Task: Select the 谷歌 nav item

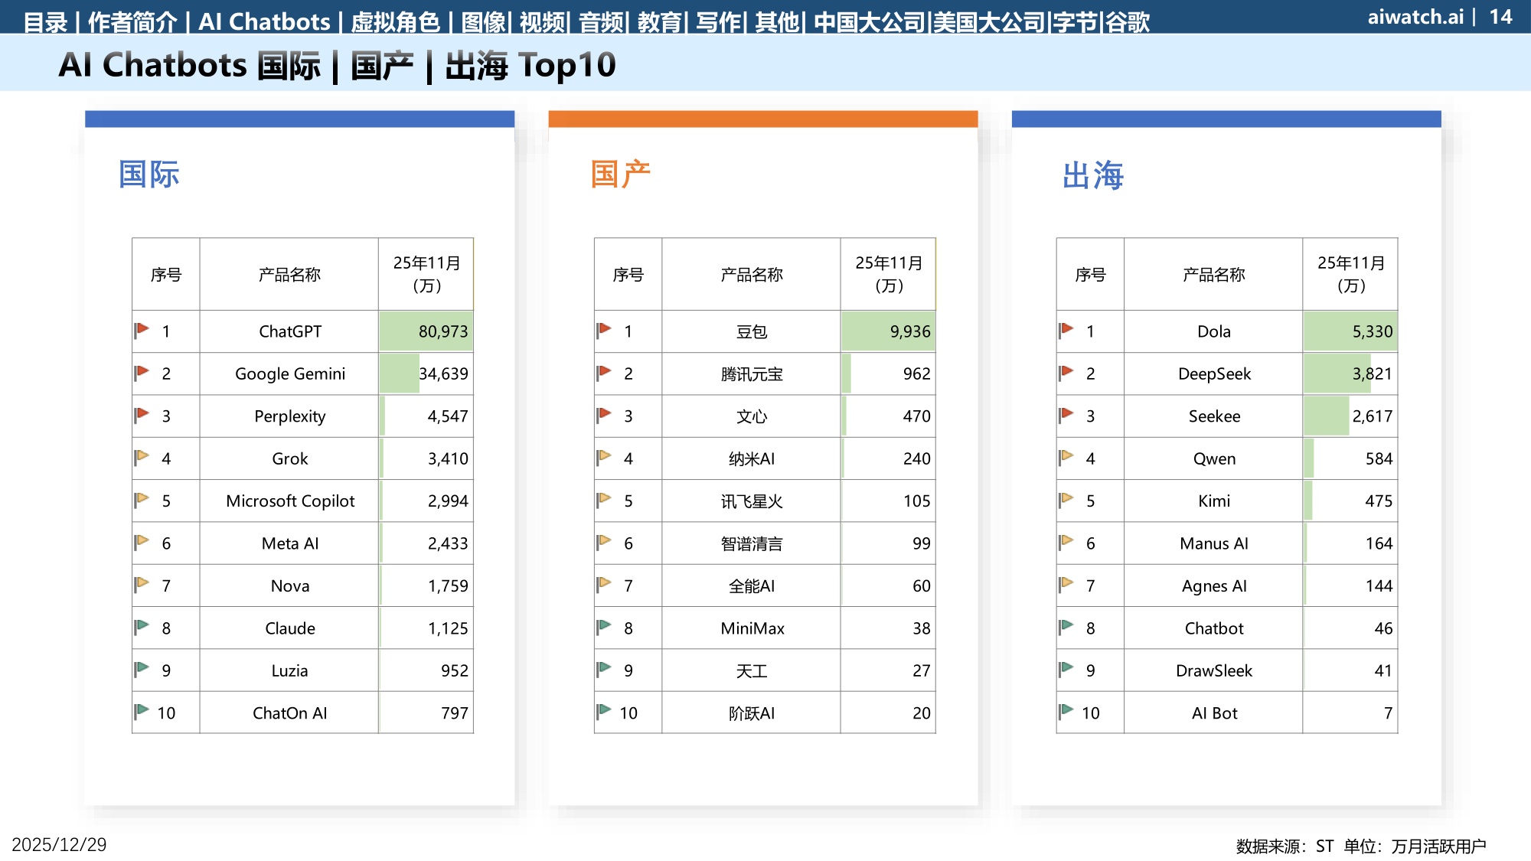Action: click(x=1128, y=22)
